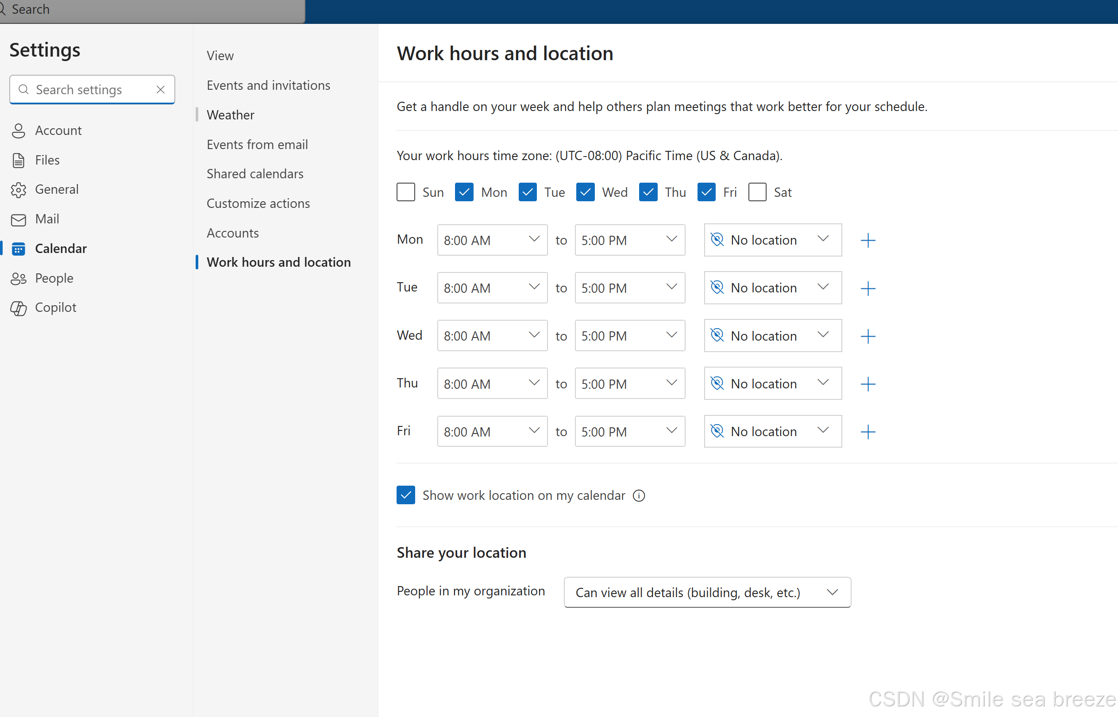
Task: Open the Files settings section
Action: (47, 160)
